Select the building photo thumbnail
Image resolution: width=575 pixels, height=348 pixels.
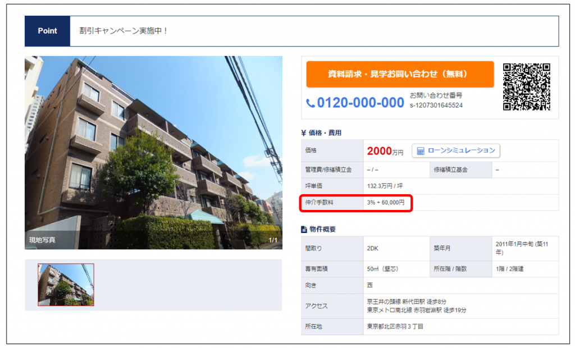pyautogui.click(x=66, y=285)
